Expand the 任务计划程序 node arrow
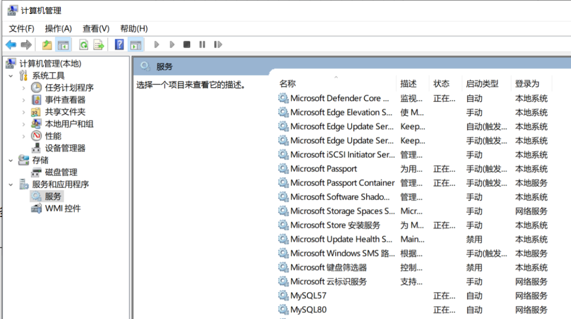The image size is (571, 319). click(23, 88)
